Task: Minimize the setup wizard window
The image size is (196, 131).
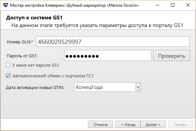Action: [x=158, y=5]
